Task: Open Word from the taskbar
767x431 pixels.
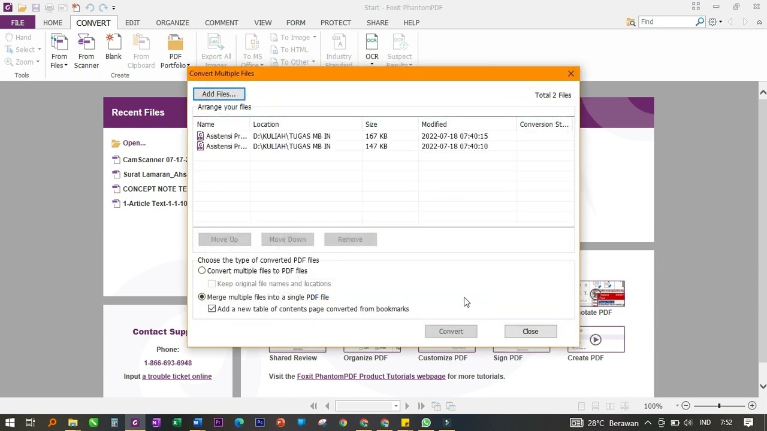Action: point(197,423)
